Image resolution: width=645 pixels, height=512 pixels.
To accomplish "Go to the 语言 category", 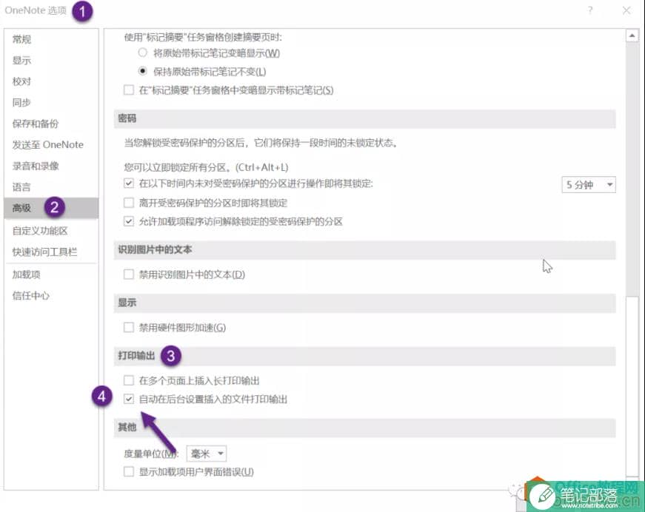I will coord(21,187).
